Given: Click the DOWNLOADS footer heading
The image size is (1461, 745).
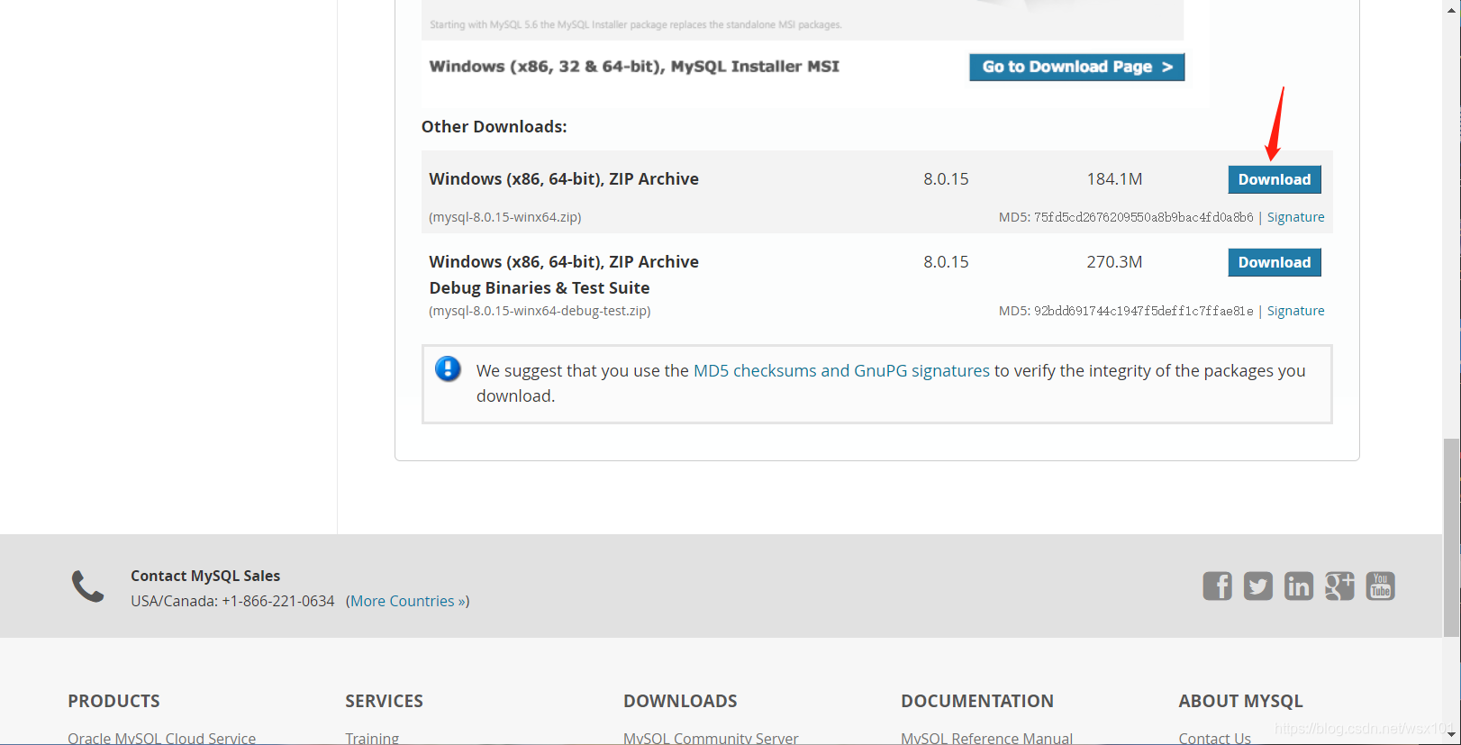Looking at the screenshot, I should coord(680,701).
